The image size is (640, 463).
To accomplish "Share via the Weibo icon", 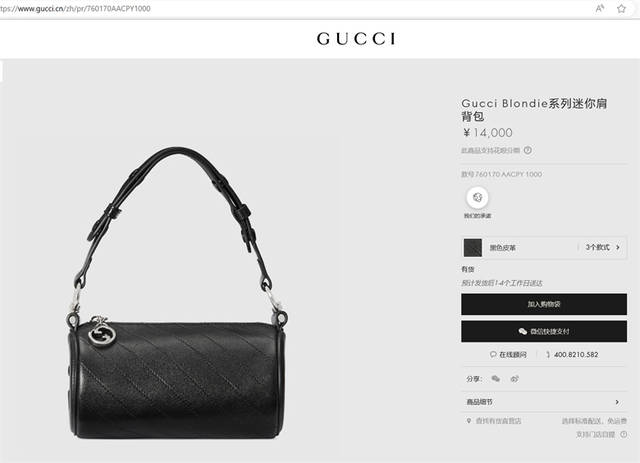I will pos(514,378).
